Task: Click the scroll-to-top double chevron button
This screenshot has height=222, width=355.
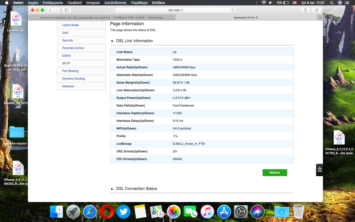Action: [x=320, y=170]
